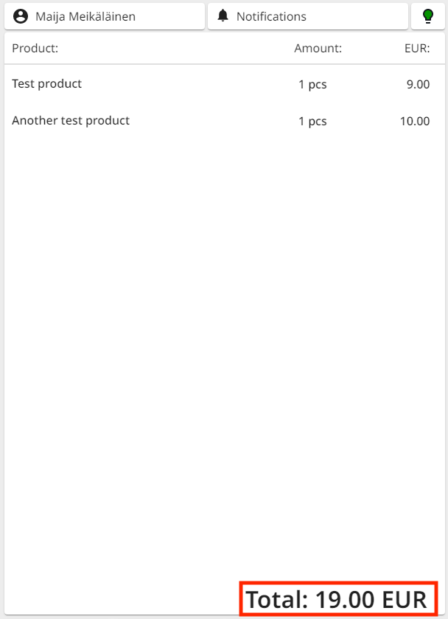Sort by the Amount column header
This screenshot has height=619, width=448.
[x=318, y=48]
